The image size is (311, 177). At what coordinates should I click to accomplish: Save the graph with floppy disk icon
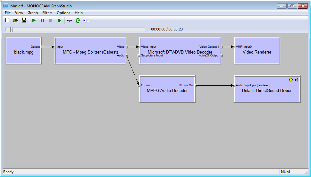(24, 20)
